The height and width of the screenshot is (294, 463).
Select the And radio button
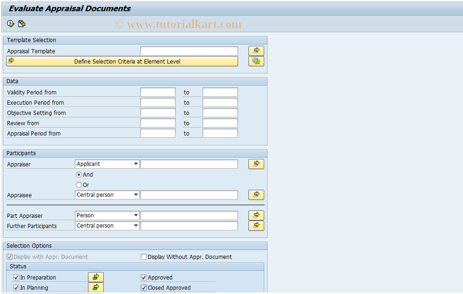point(79,174)
